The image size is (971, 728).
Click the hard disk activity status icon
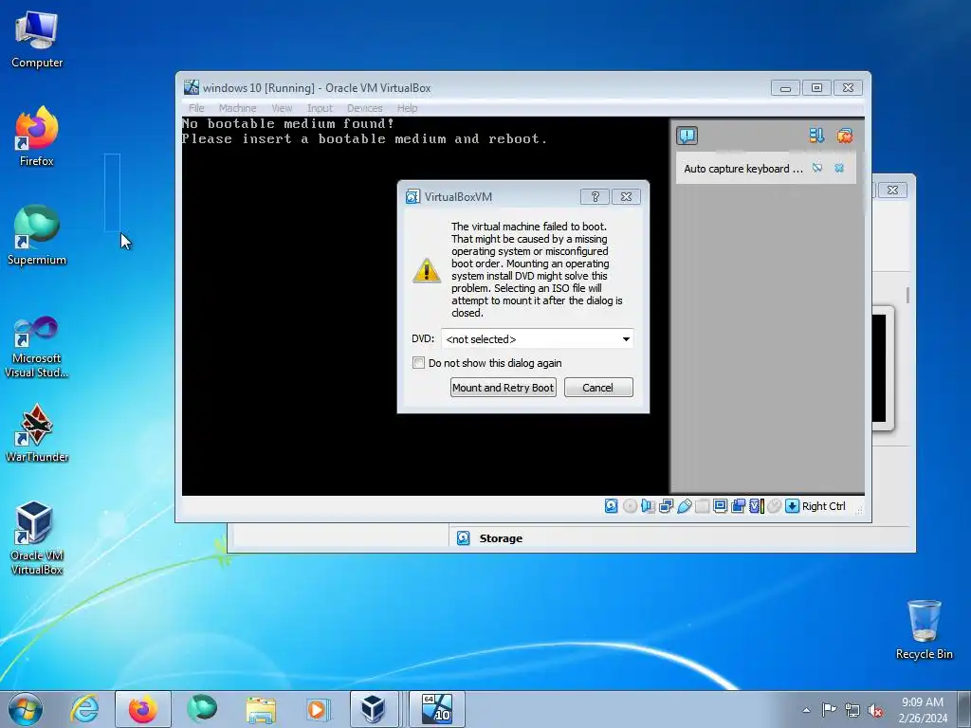[612, 506]
